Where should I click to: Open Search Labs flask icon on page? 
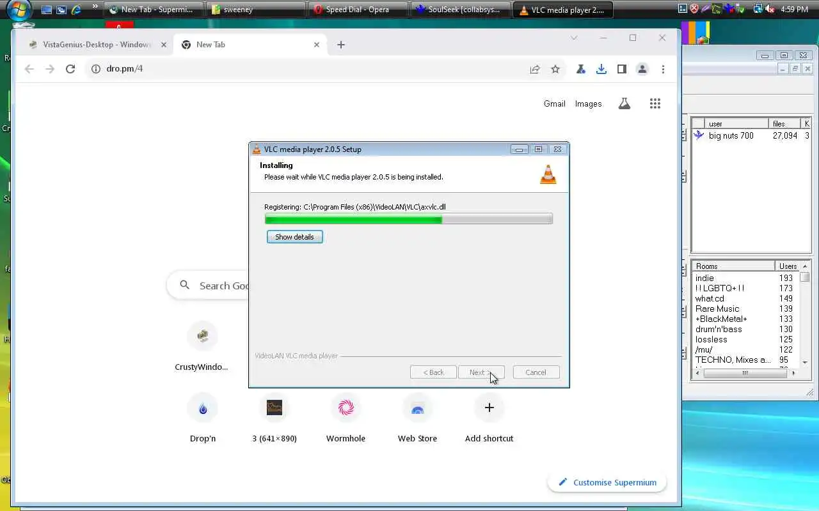pos(624,103)
